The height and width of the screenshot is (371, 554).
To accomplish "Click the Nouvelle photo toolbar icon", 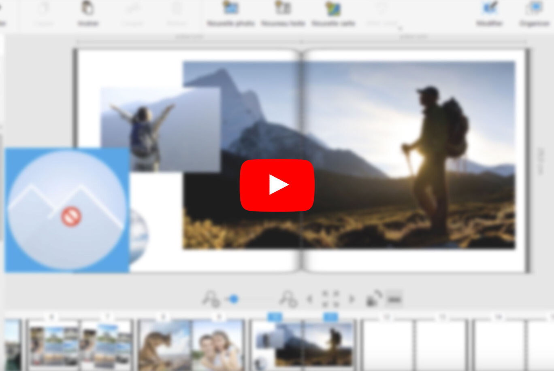I will [x=230, y=8].
